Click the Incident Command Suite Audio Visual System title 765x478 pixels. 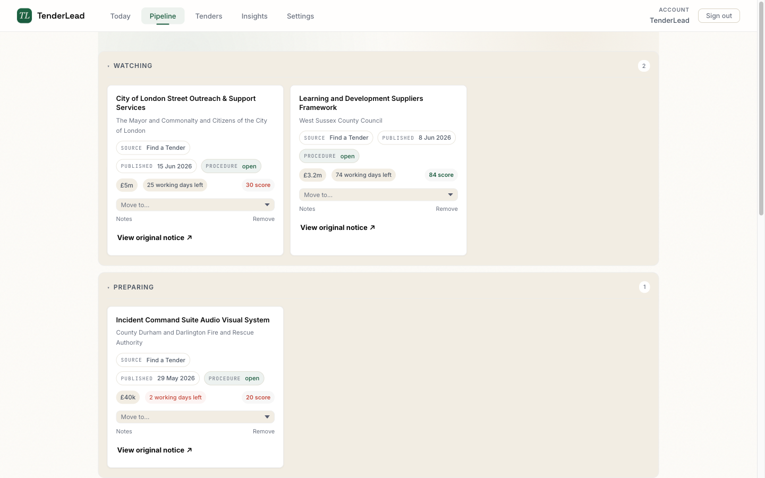pyautogui.click(x=193, y=320)
